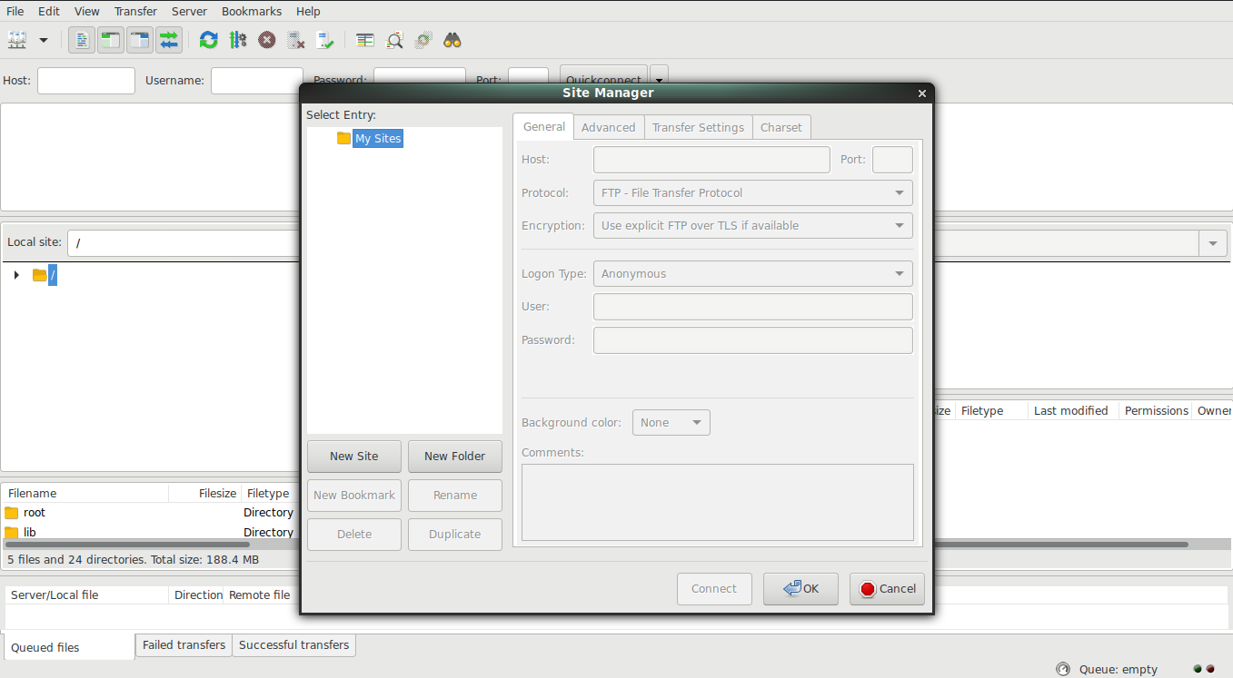Toggle processing of the transfer queue

[238, 40]
